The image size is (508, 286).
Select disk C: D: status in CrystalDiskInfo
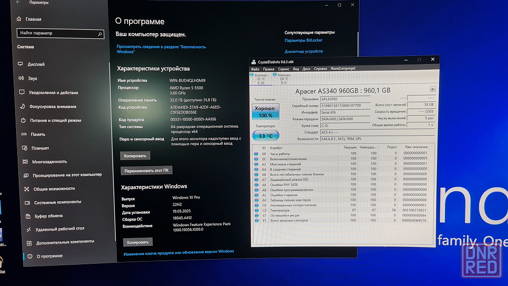click(261, 79)
